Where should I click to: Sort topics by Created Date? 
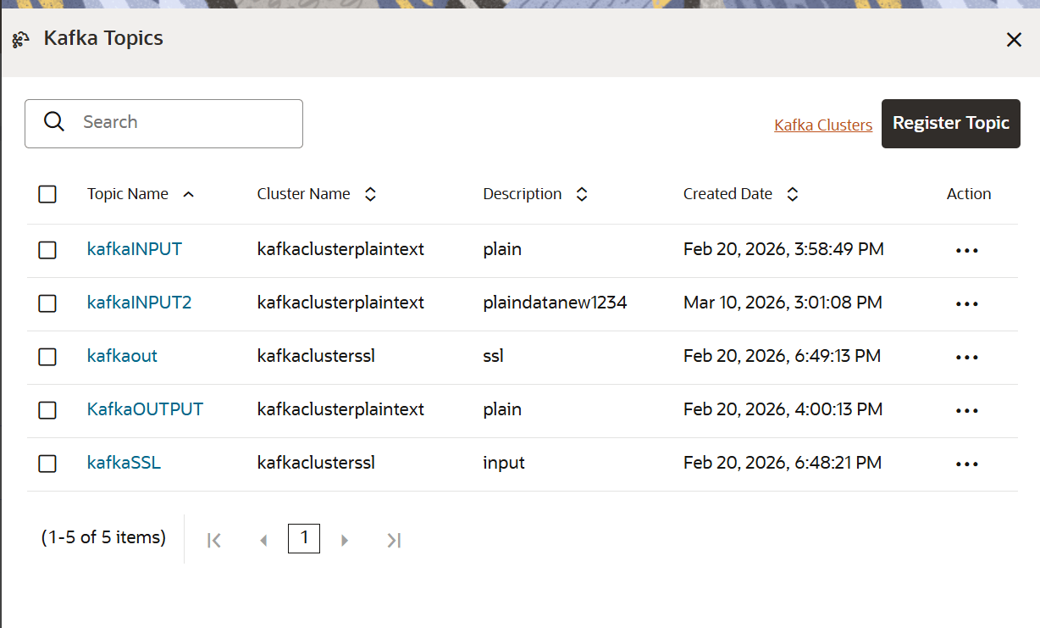pyautogui.click(x=792, y=193)
